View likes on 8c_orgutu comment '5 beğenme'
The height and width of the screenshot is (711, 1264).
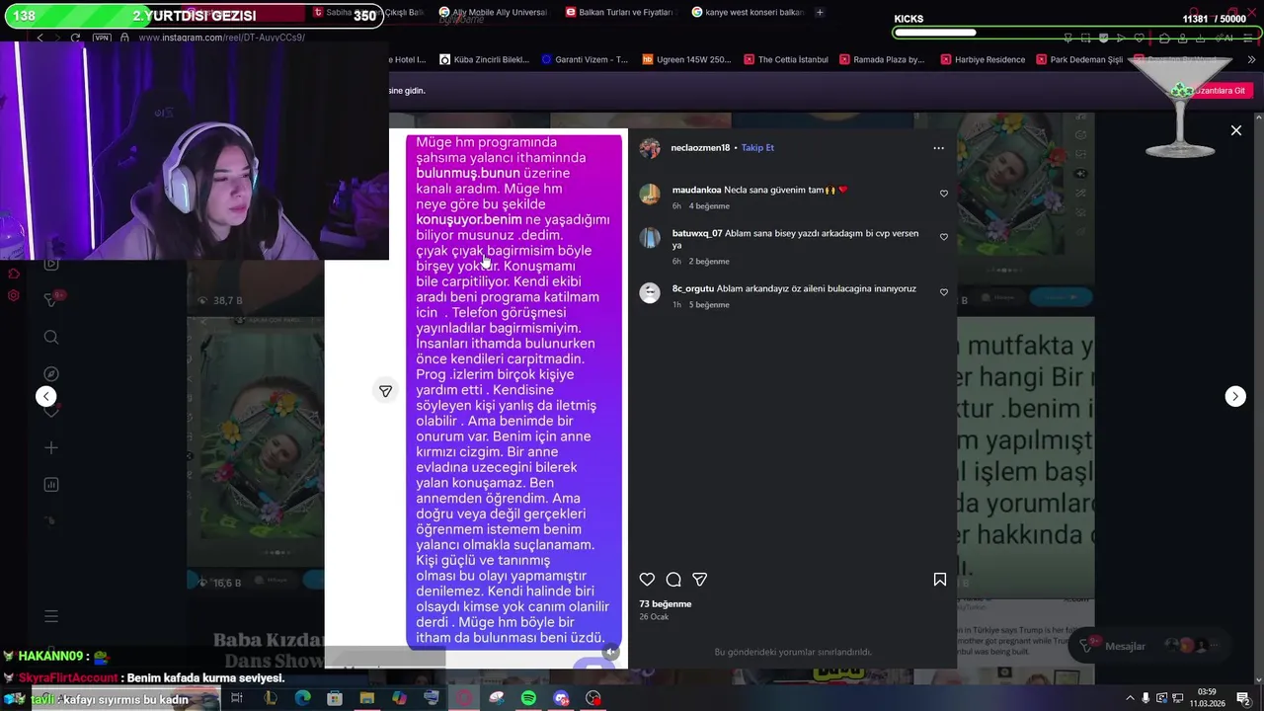(709, 305)
